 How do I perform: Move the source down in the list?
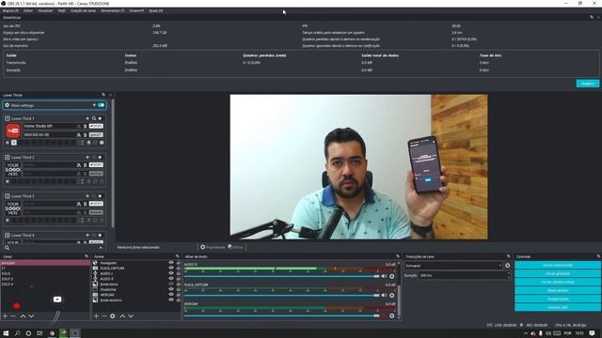coord(131,316)
